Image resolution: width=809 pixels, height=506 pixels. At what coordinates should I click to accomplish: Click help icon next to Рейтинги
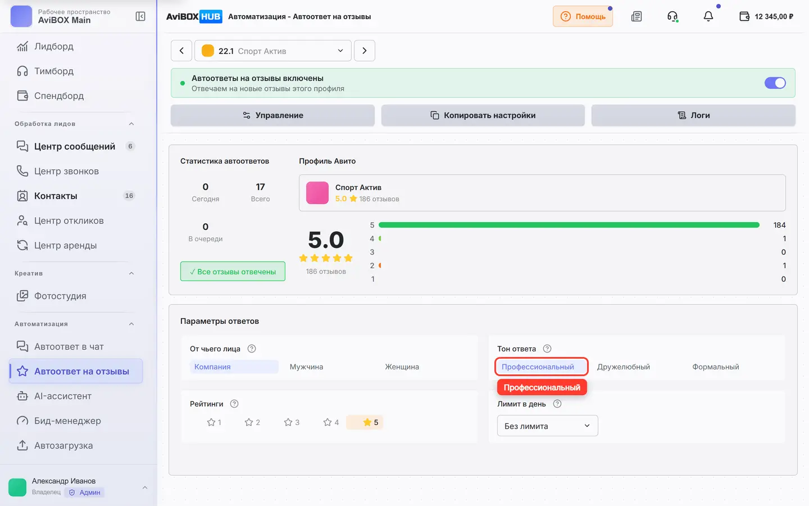(x=234, y=404)
